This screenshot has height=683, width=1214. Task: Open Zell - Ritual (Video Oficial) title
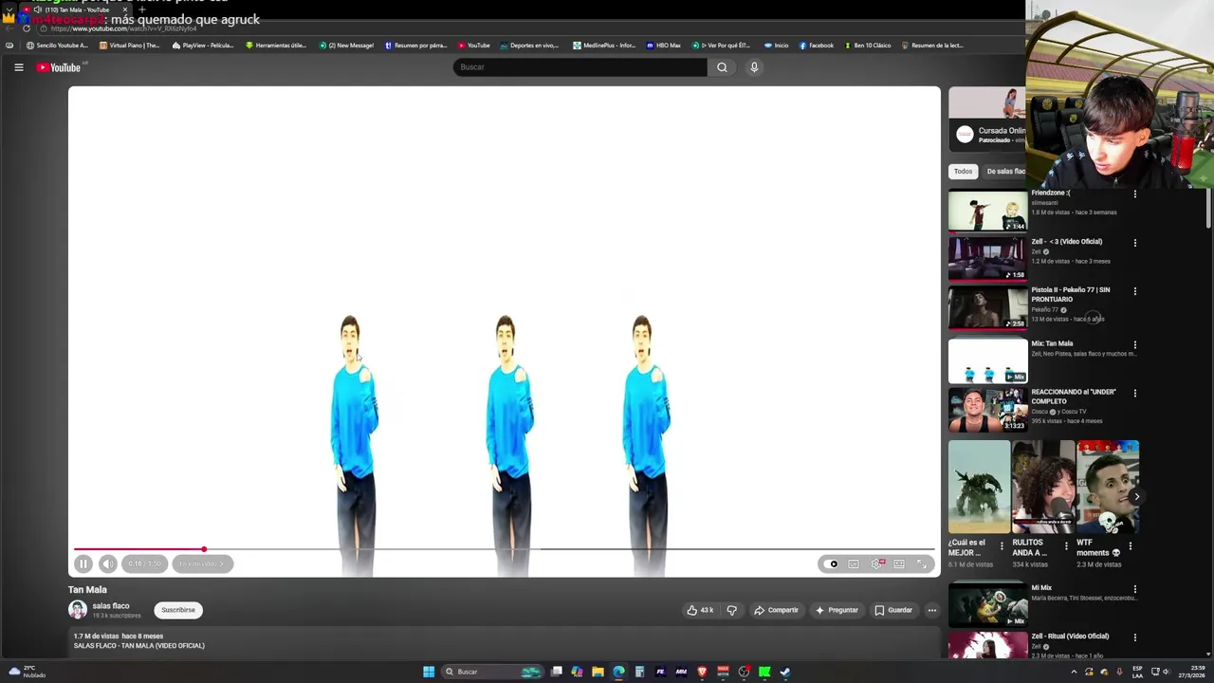point(1070,637)
